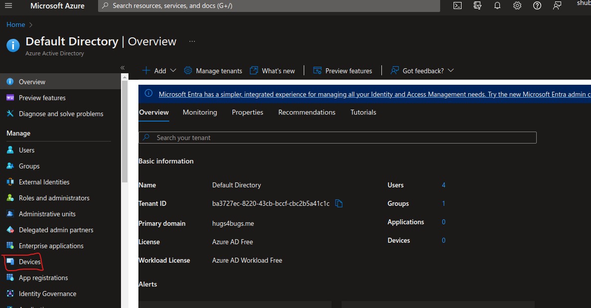Collapse the sidebar with double chevron
Screen dimensions: 591x308
[x=122, y=68]
